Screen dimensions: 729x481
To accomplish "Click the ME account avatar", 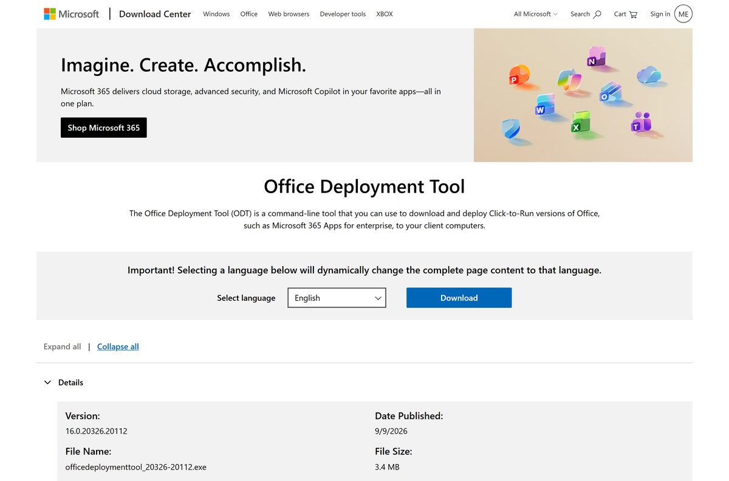I will [683, 14].
